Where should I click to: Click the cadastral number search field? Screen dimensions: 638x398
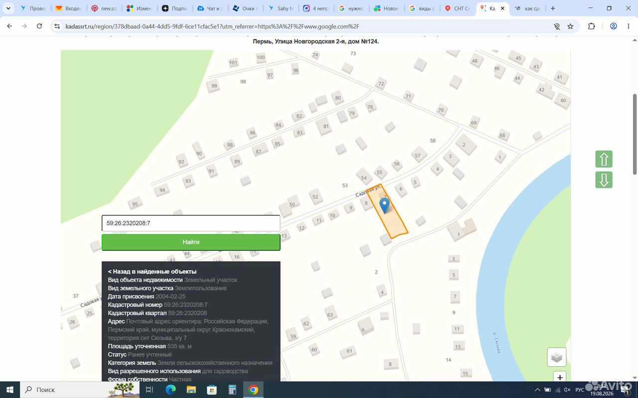pyautogui.click(x=191, y=223)
